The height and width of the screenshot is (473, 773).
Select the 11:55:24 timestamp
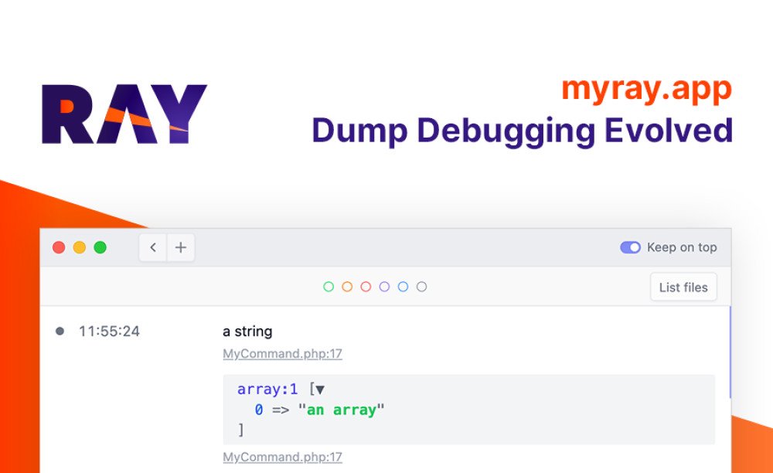[110, 331]
